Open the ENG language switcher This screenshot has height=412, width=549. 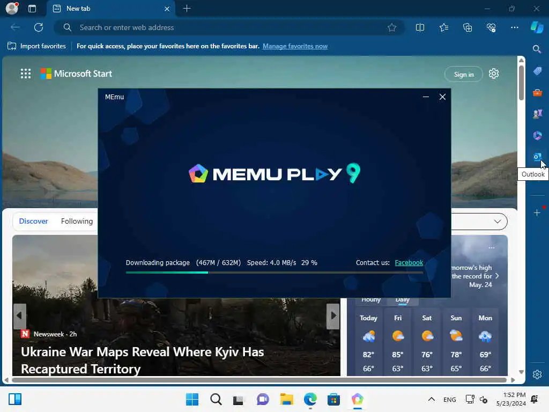[x=450, y=399]
